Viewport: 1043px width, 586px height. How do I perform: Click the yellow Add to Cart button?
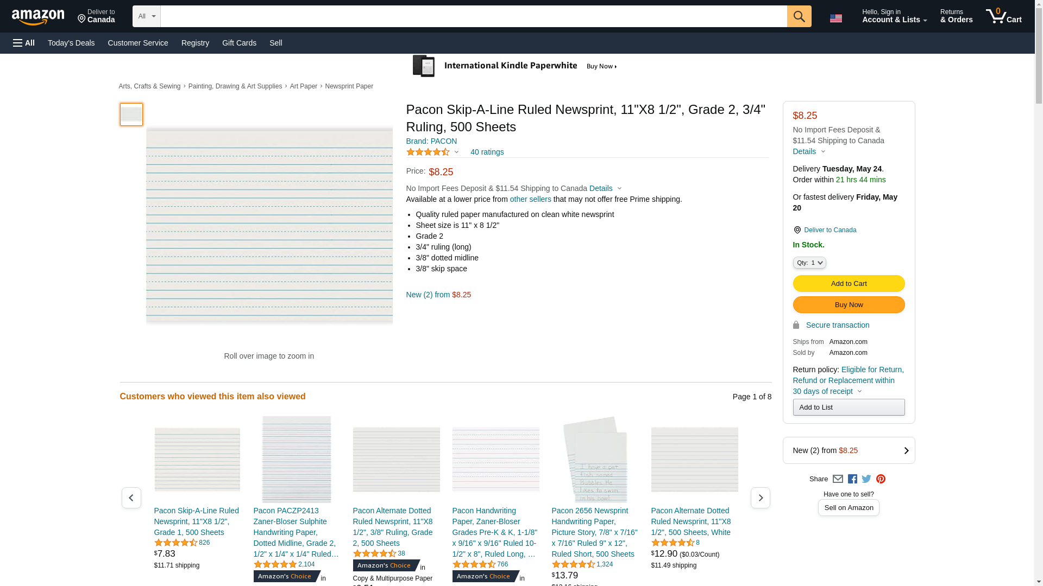pos(848,284)
